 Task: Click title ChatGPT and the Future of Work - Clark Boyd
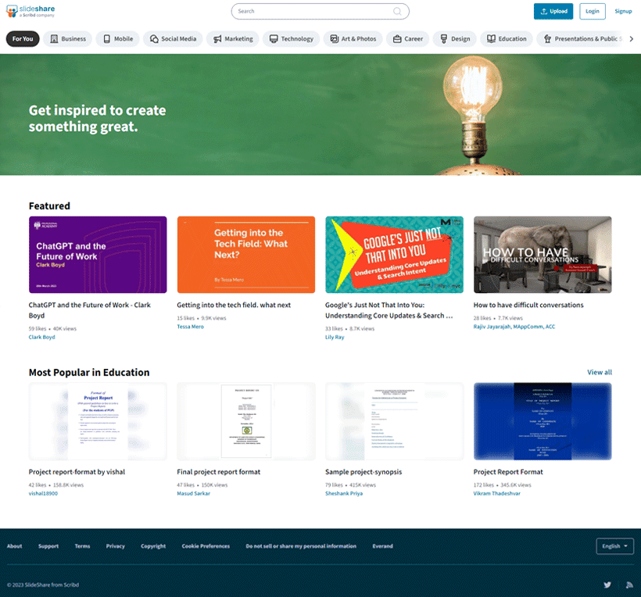click(90, 310)
